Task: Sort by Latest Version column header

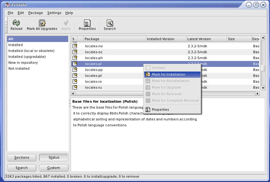Action: (x=206, y=39)
